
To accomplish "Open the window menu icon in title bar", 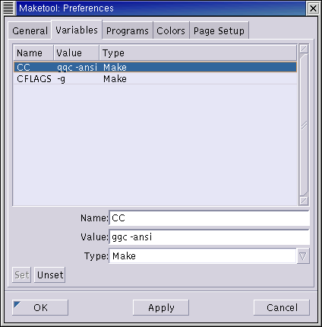I will [8, 8].
